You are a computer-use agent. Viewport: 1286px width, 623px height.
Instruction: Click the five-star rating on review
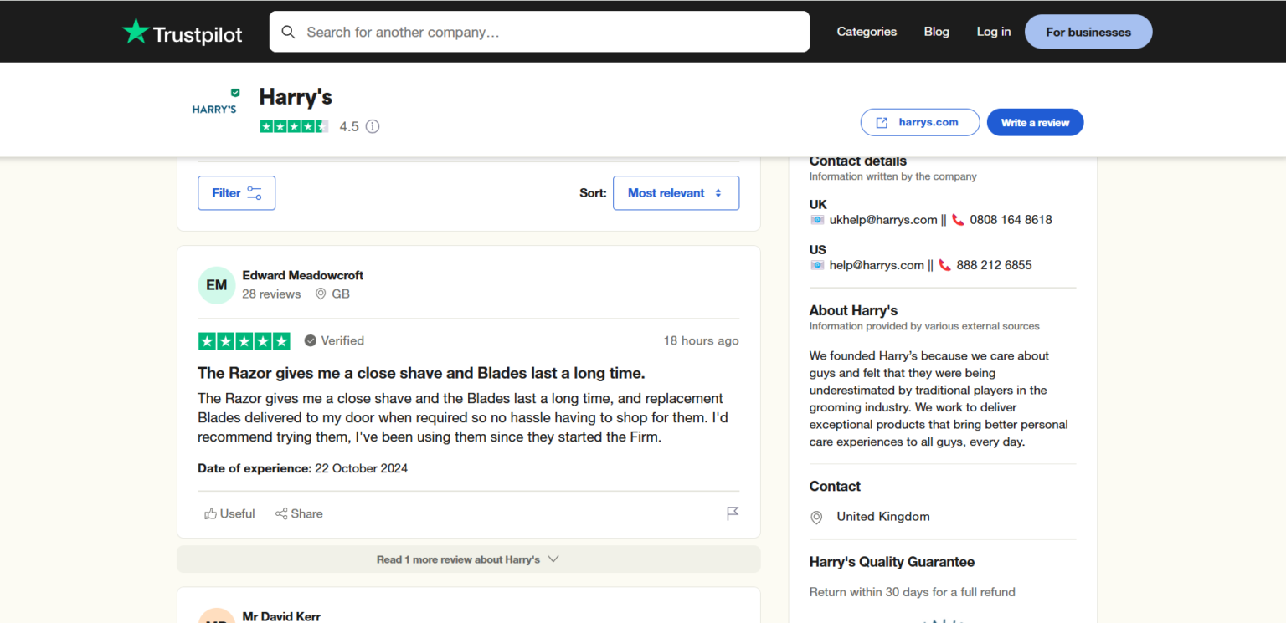(x=244, y=340)
